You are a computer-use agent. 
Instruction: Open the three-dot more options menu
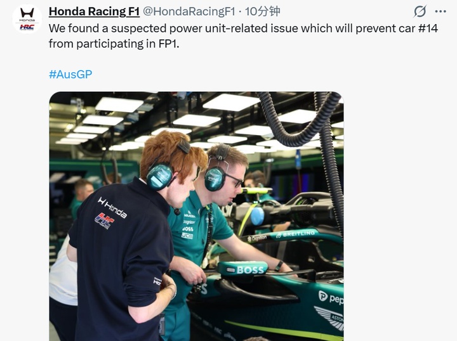[440, 11]
